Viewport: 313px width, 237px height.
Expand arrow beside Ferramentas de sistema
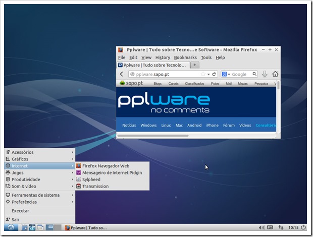pyautogui.click(x=73, y=195)
